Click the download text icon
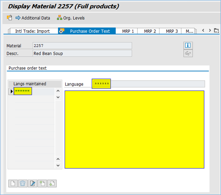The height and width of the screenshot is (195, 221). point(52,184)
